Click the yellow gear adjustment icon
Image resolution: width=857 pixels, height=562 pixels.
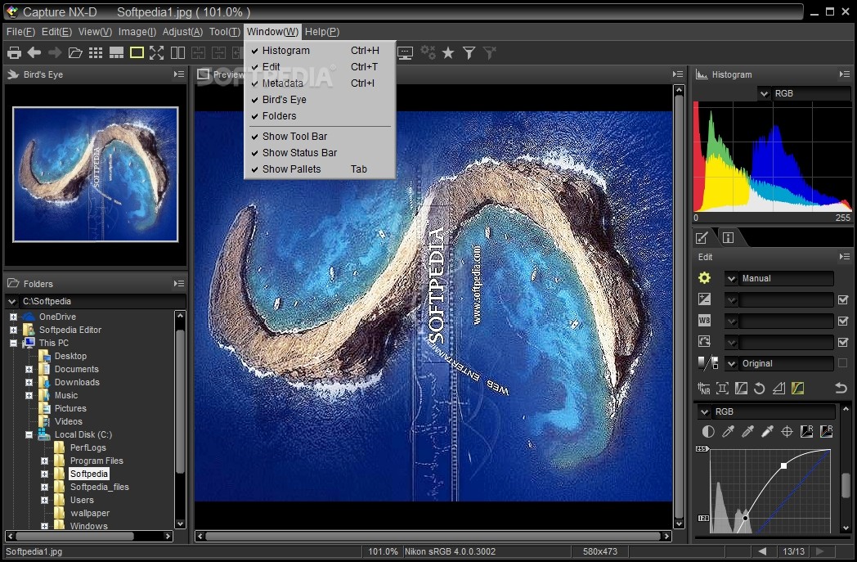pyautogui.click(x=705, y=277)
